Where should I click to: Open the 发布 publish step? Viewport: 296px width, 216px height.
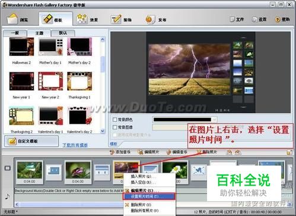[155, 20]
